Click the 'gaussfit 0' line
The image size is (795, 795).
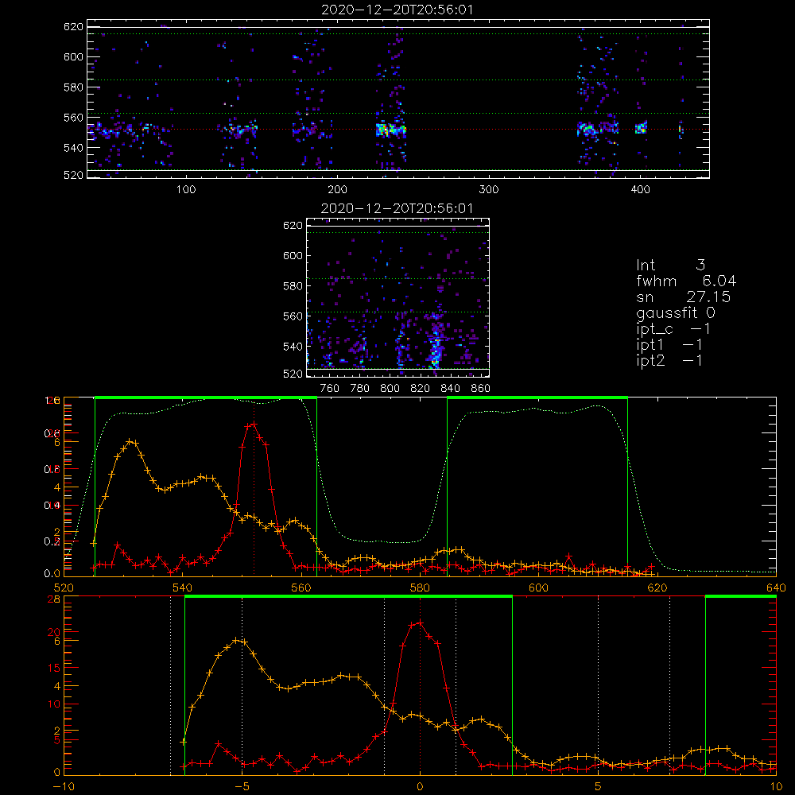(x=675, y=312)
